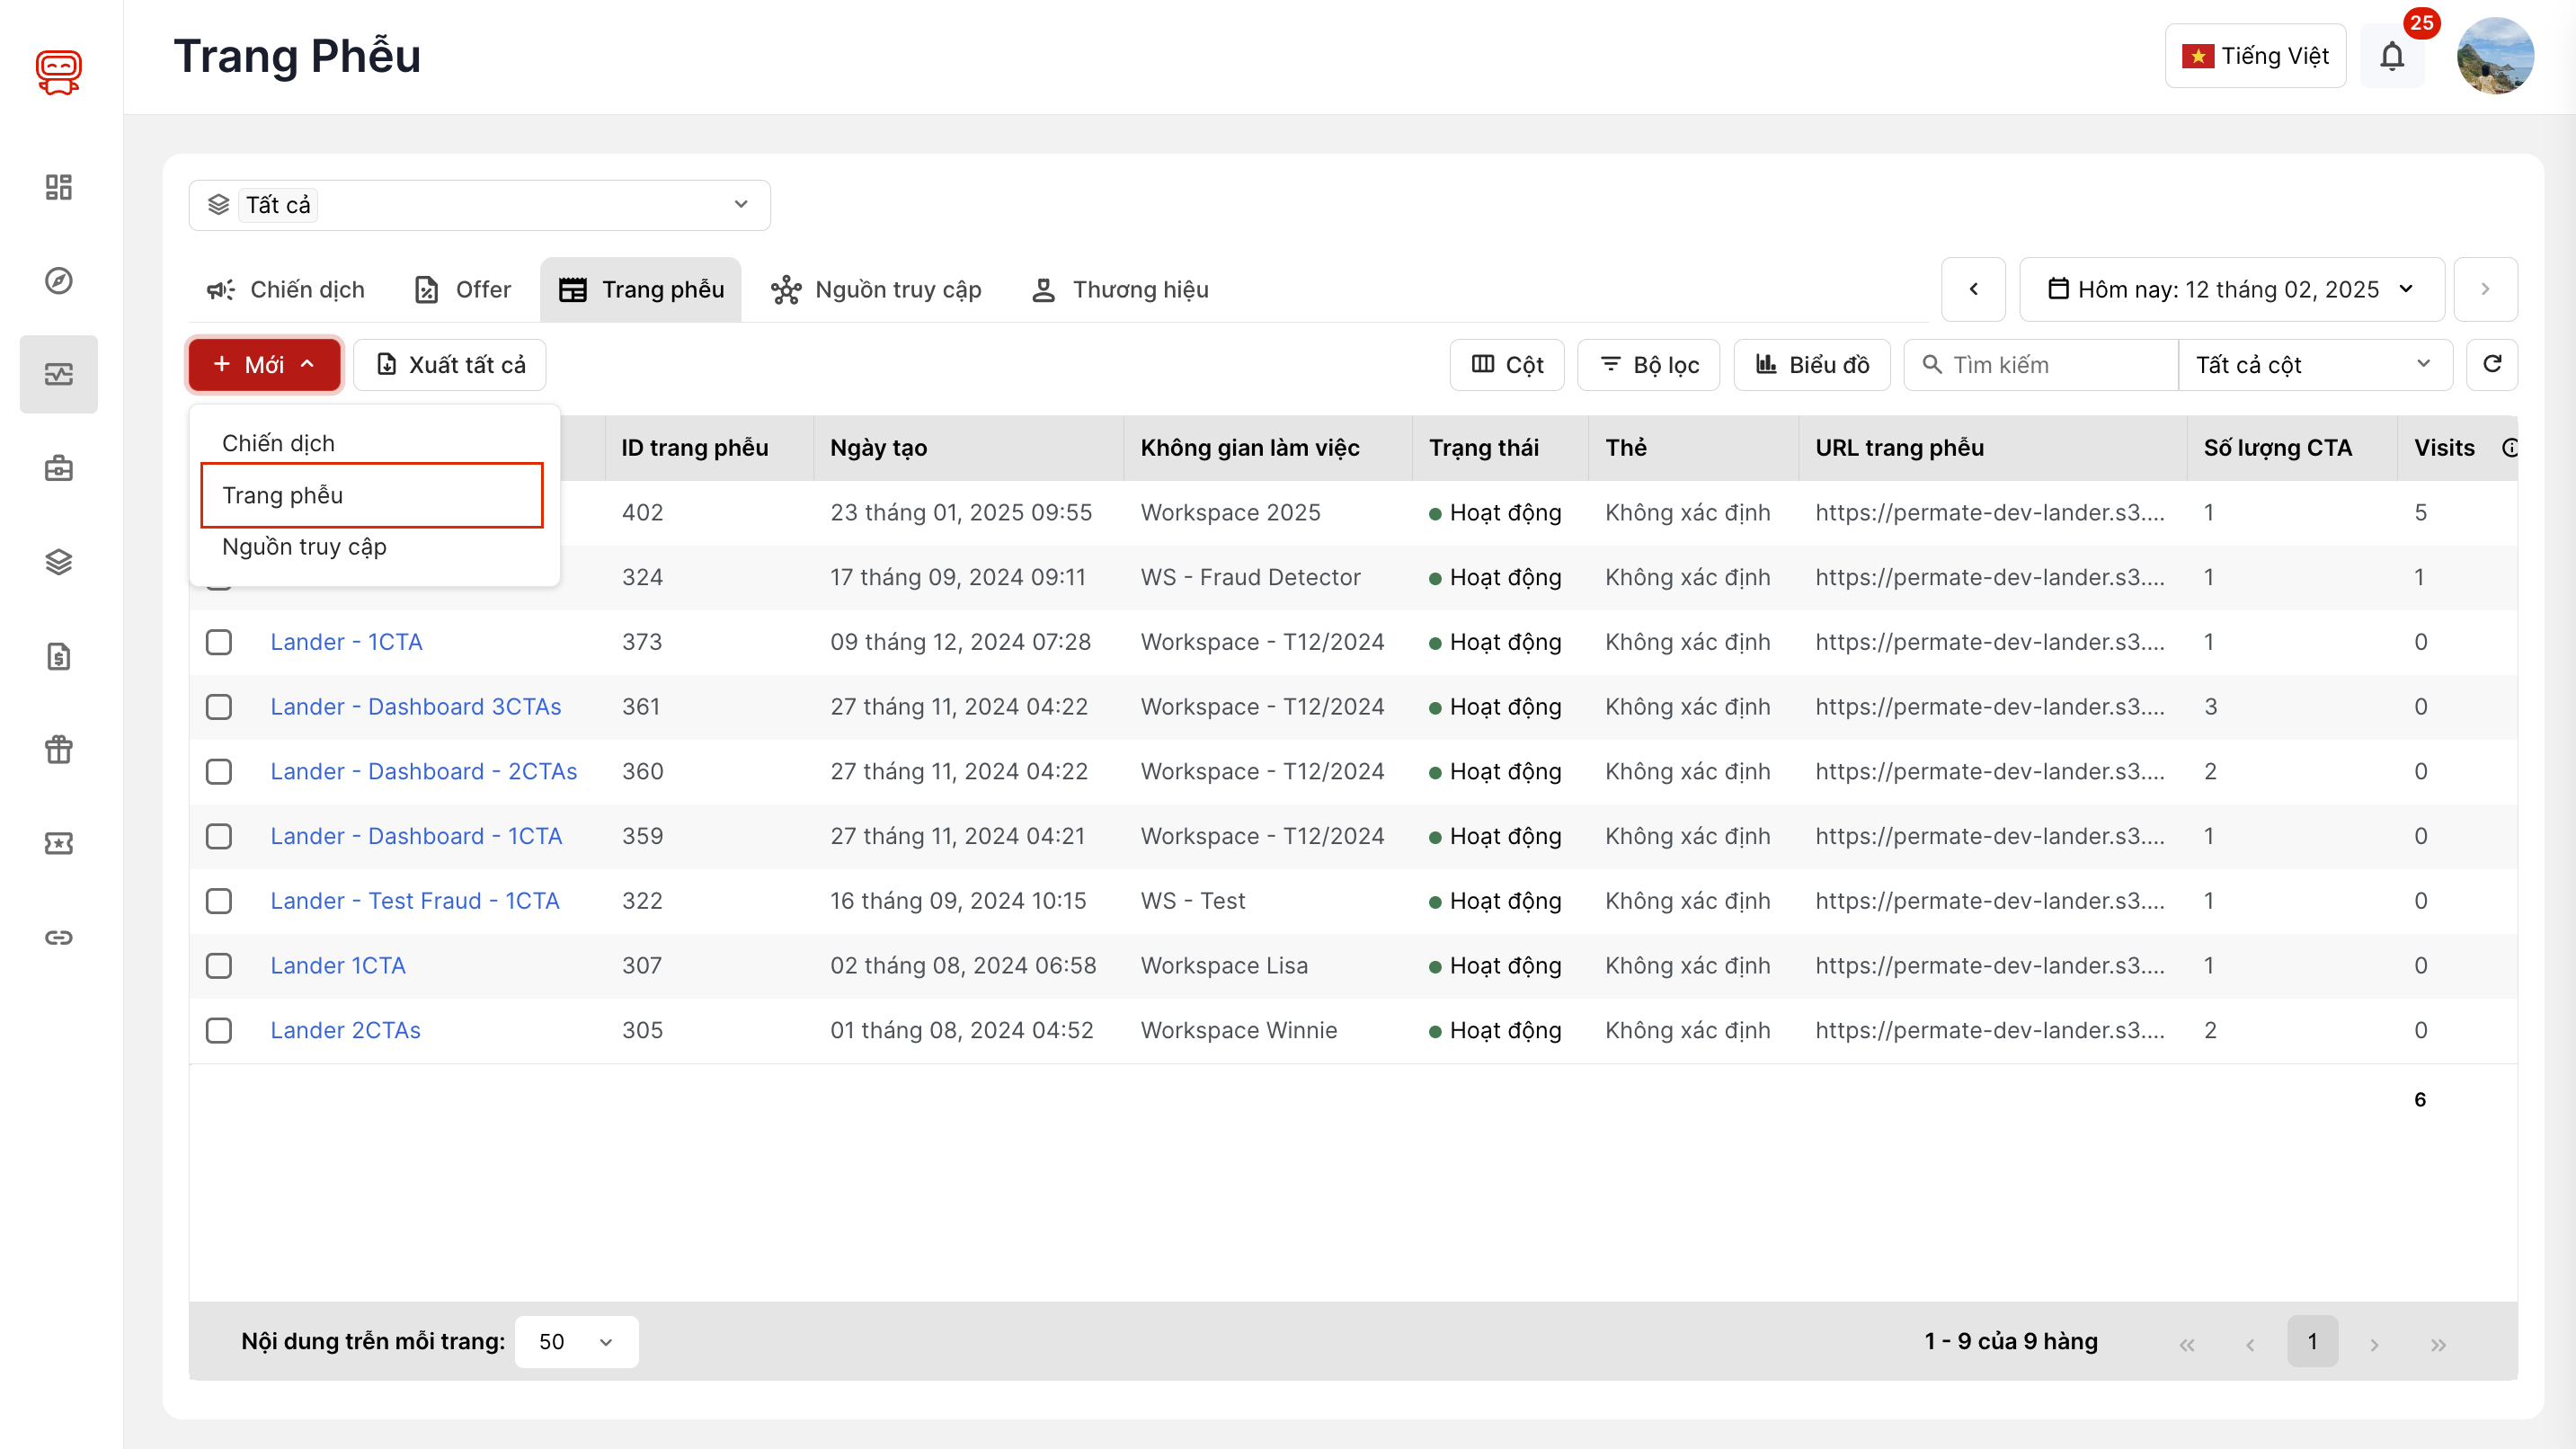The height and width of the screenshot is (1449, 2576).
Task: Switch to the 'Nguồn truy cập' tab
Action: click(877, 290)
